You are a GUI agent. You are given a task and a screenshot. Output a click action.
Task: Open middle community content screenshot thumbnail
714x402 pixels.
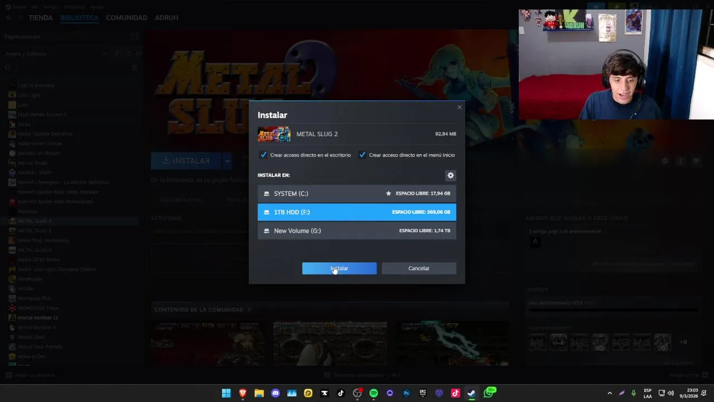330,343
